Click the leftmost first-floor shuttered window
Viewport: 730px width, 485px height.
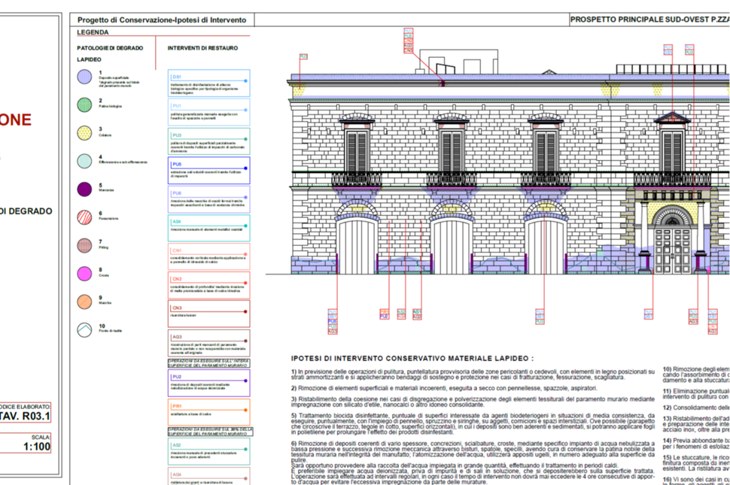tap(357, 152)
